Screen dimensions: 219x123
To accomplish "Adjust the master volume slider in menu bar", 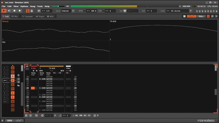I will pos(58,6).
